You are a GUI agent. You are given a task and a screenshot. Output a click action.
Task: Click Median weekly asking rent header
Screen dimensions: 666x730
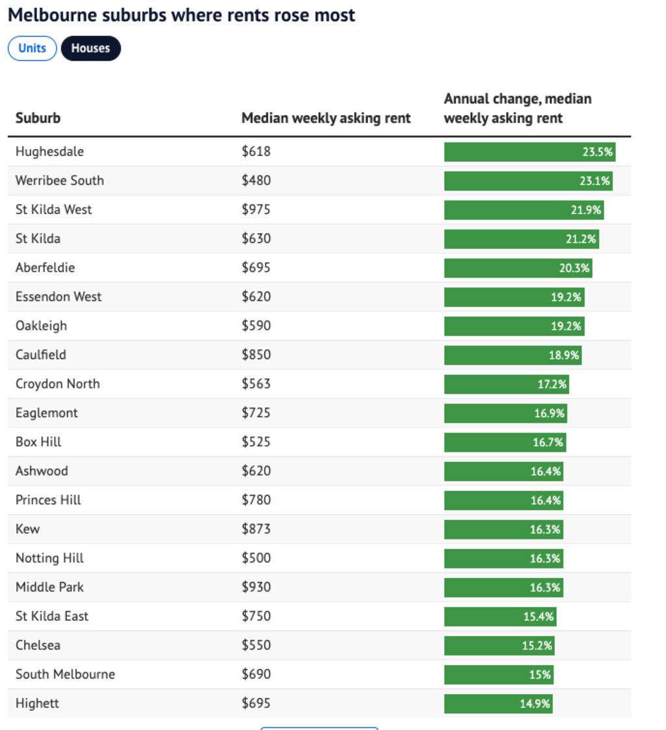coord(326,118)
